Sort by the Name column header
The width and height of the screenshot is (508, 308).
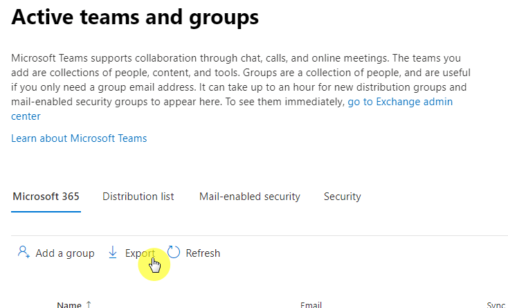coord(69,305)
